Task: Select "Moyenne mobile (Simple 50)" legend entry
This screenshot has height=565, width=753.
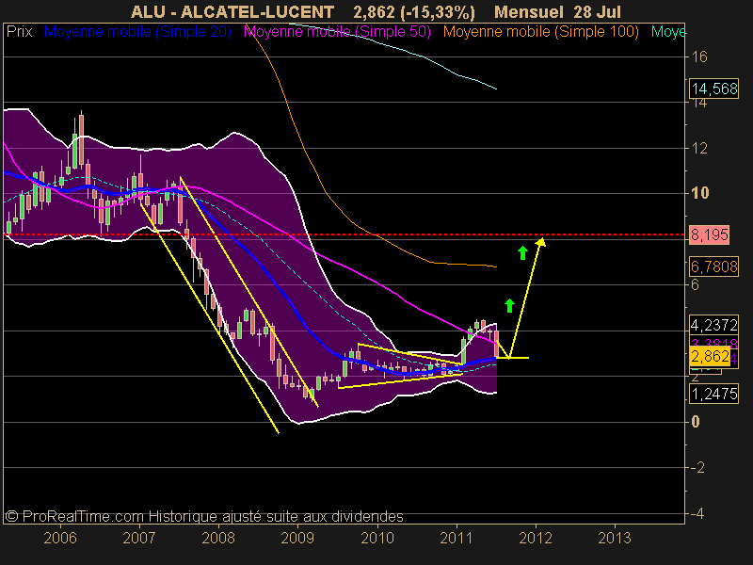Action: pyautogui.click(x=337, y=32)
